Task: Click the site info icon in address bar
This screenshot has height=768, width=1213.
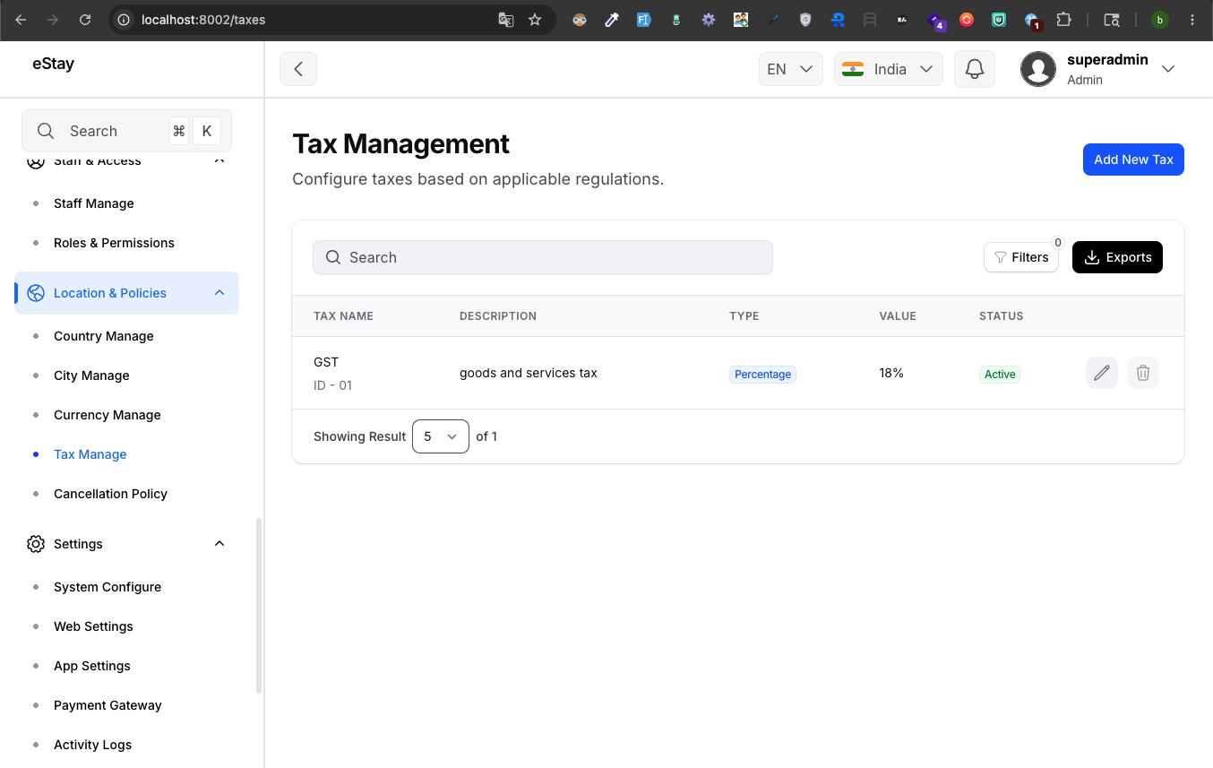Action: click(125, 20)
